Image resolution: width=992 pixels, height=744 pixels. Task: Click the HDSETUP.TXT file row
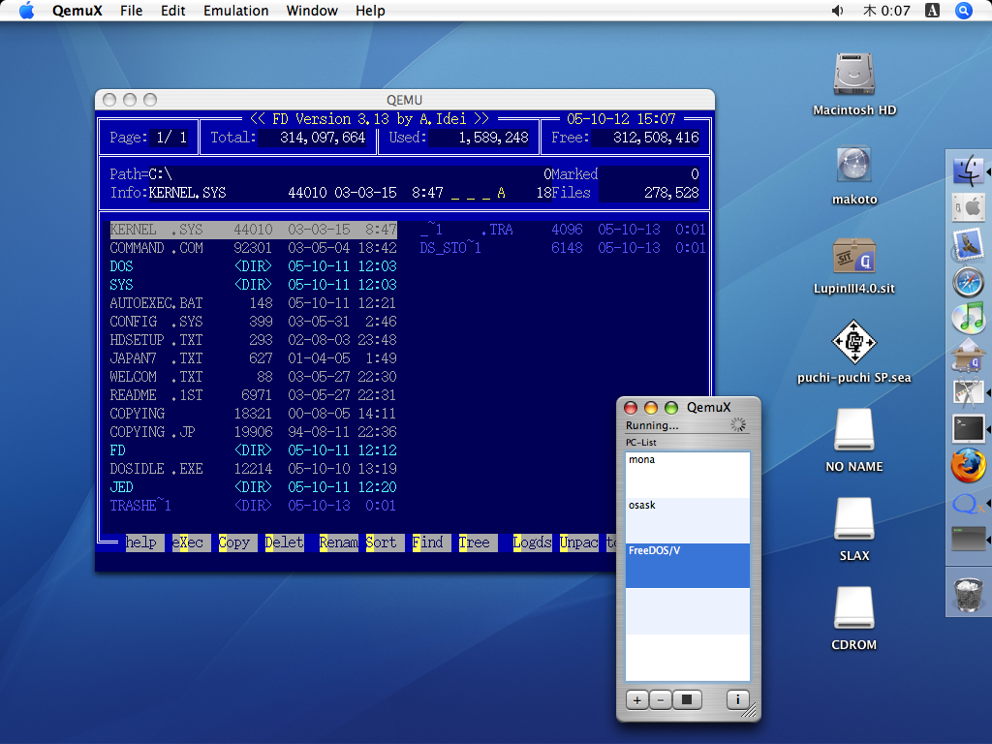[253, 340]
